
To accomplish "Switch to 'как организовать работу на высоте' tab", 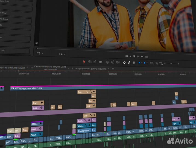I will coord(90,69).
